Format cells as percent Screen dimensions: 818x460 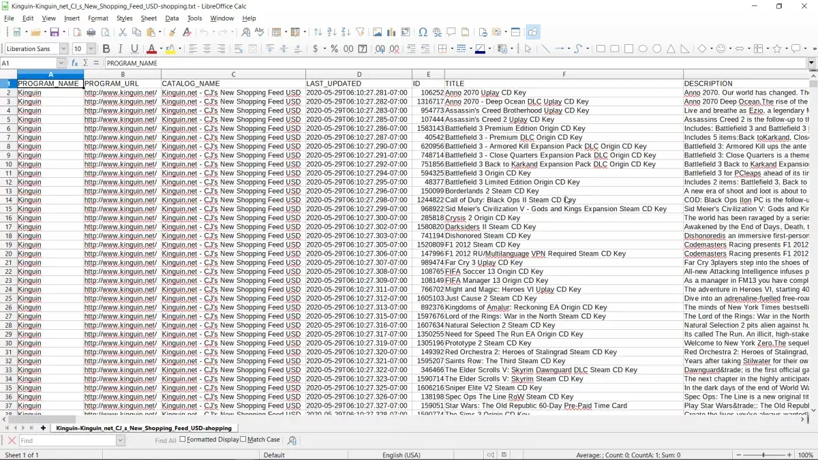click(x=334, y=49)
